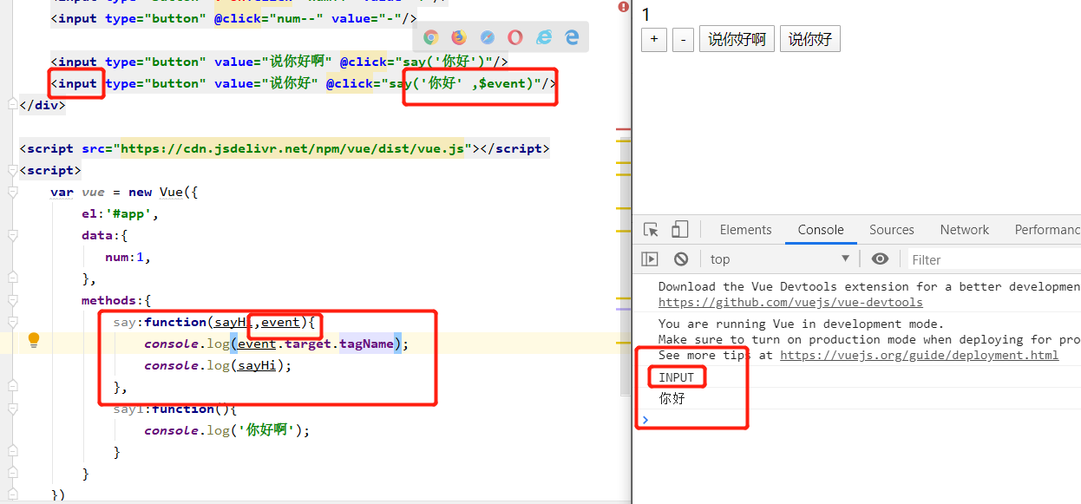This screenshot has height=504, width=1081.
Task: Open page preview in Chrome browser icon
Action: (x=431, y=37)
